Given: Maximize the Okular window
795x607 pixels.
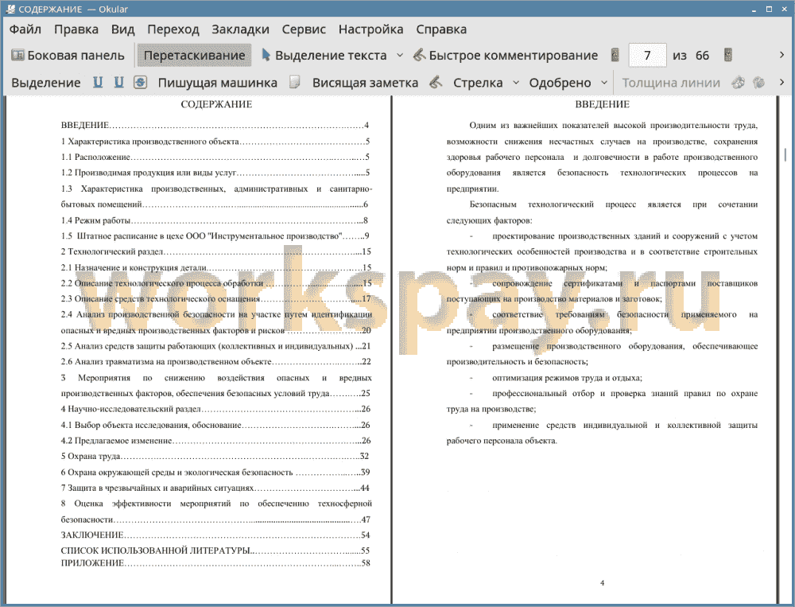Looking at the screenshot, I should point(769,9).
